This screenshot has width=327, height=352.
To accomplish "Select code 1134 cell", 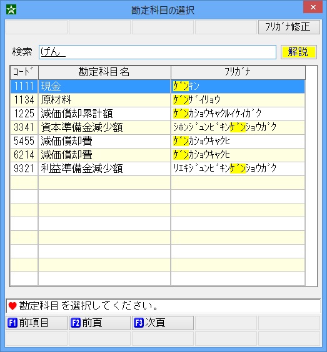I will tap(24, 100).
